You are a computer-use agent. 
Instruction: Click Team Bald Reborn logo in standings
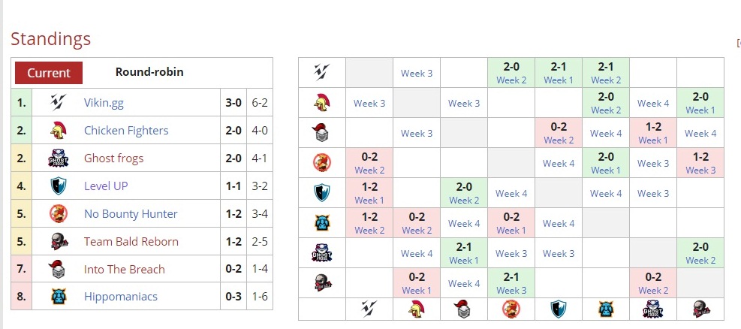point(59,241)
